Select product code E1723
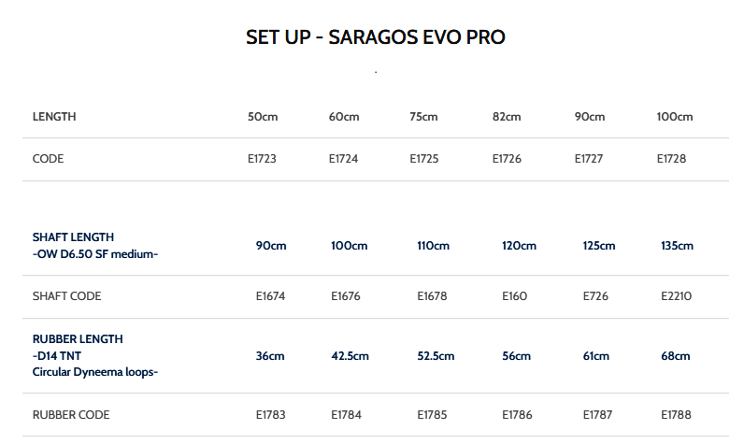 click(262, 159)
